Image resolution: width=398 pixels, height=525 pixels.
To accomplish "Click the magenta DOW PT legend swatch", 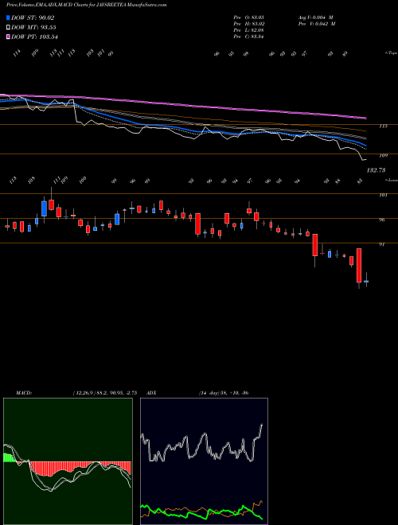I will [x=8, y=37].
